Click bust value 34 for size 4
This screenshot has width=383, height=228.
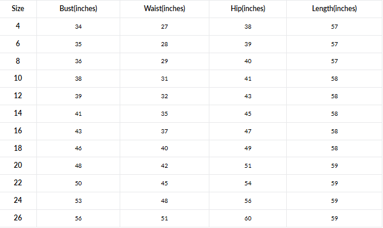click(79, 26)
